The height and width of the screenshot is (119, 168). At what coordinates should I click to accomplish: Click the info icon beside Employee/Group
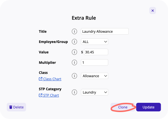(x=74, y=42)
